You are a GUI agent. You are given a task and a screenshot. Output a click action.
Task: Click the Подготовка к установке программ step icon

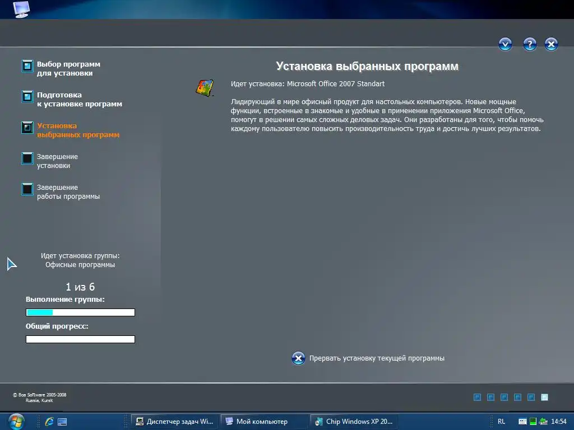[x=27, y=97]
